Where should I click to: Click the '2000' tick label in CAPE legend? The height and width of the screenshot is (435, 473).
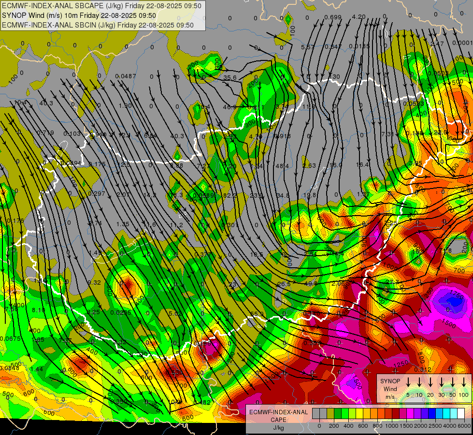pyautogui.click(x=420, y=426)
